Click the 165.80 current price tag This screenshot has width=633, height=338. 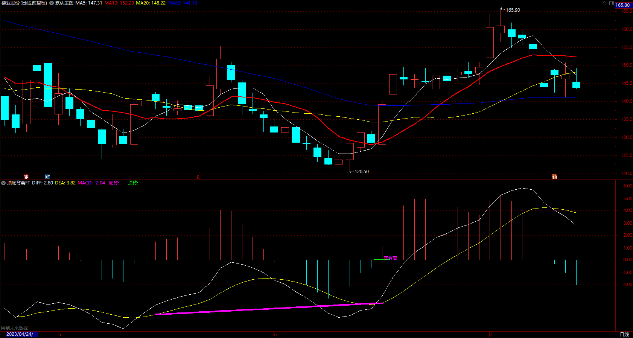624,5
